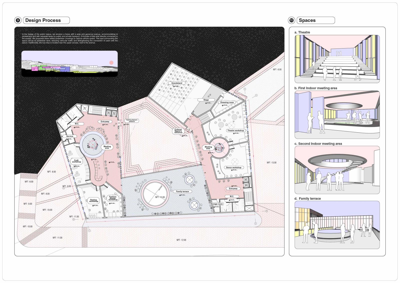
Task: Select the Theatre workshop label
Action: 235,131
